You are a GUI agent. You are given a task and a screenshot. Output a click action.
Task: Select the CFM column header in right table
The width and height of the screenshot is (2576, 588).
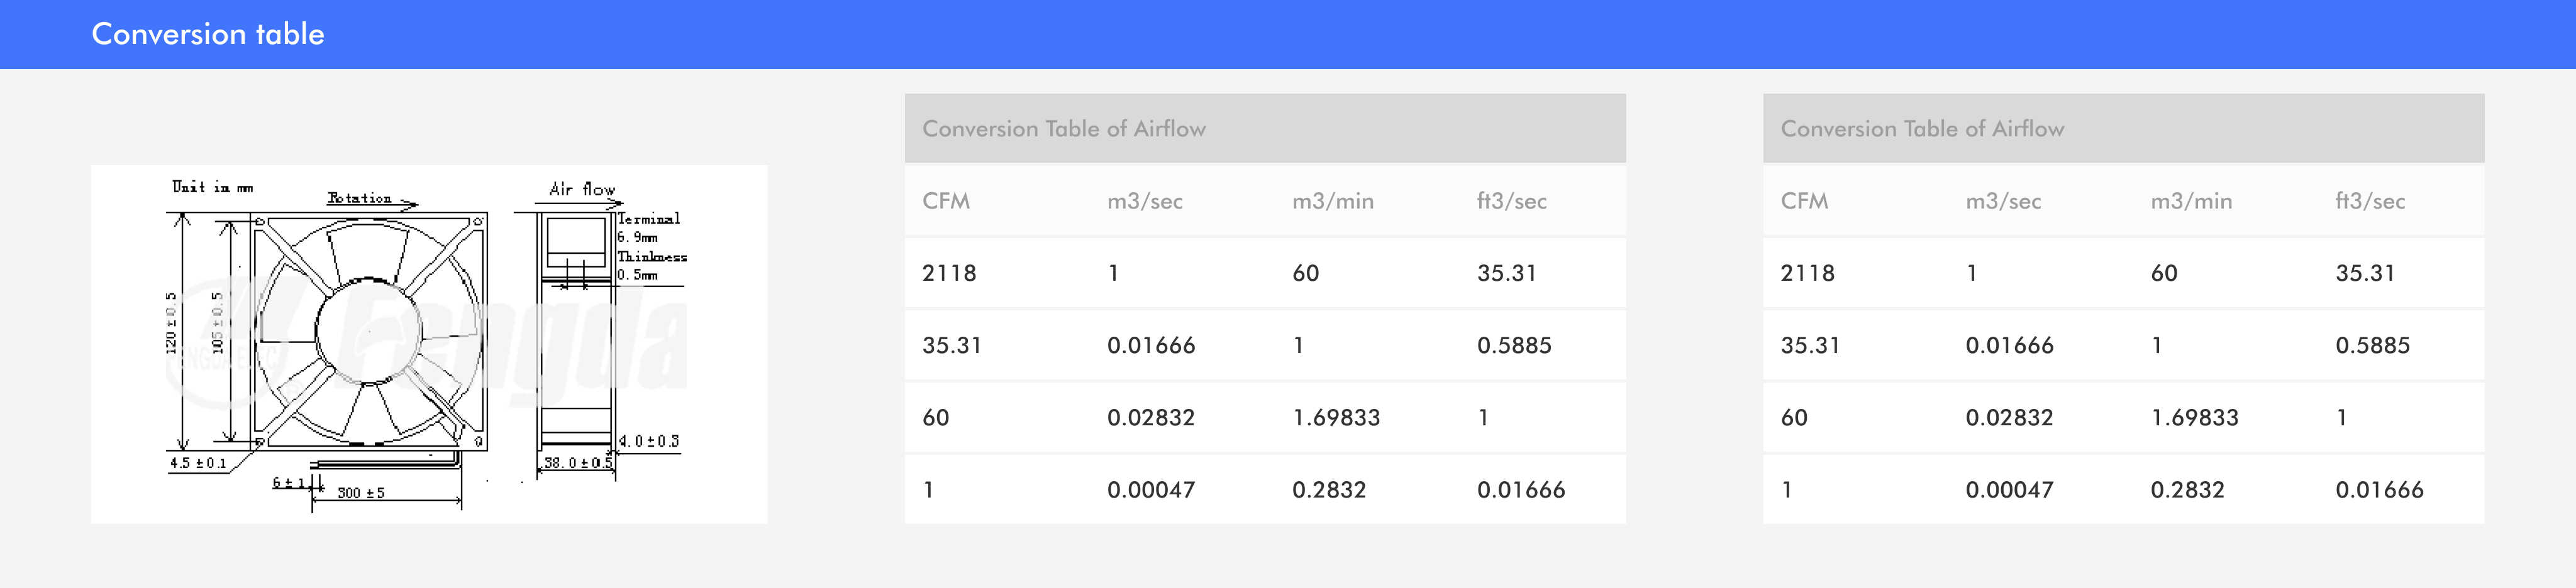(1804, 200)
